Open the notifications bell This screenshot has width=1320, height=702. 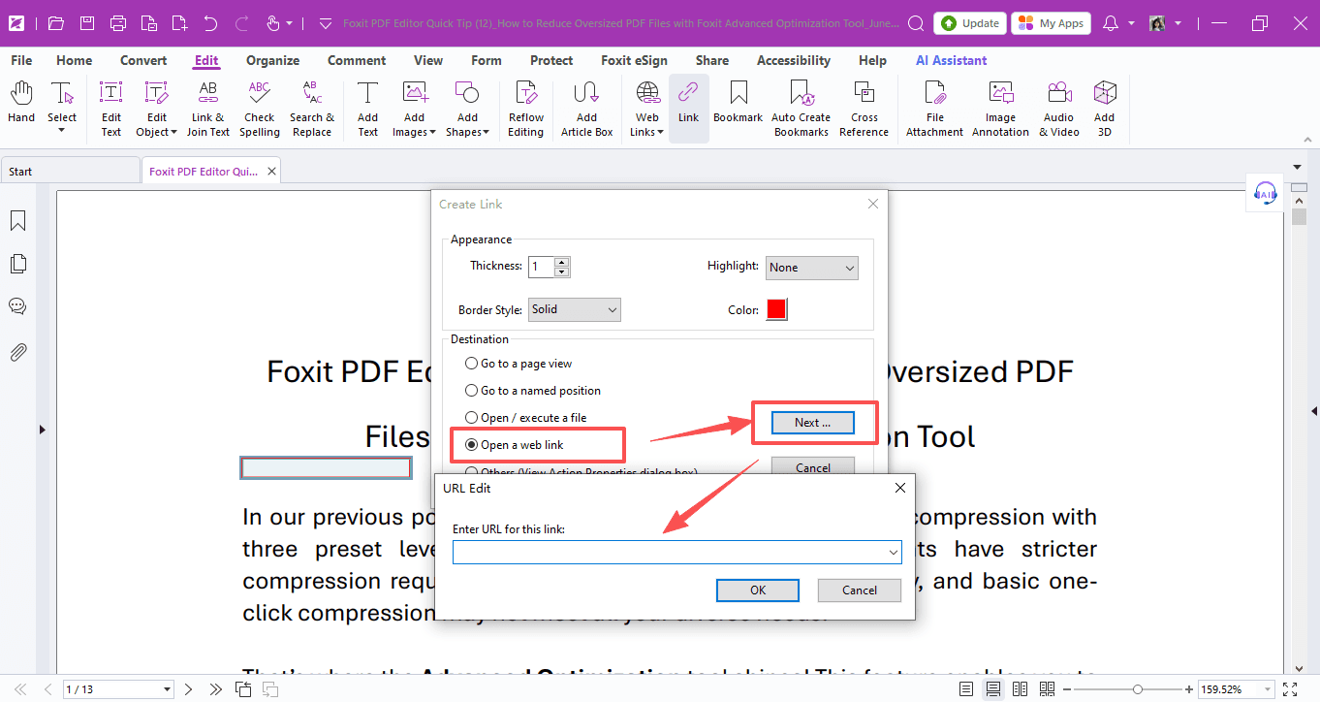click(1111, 22)
